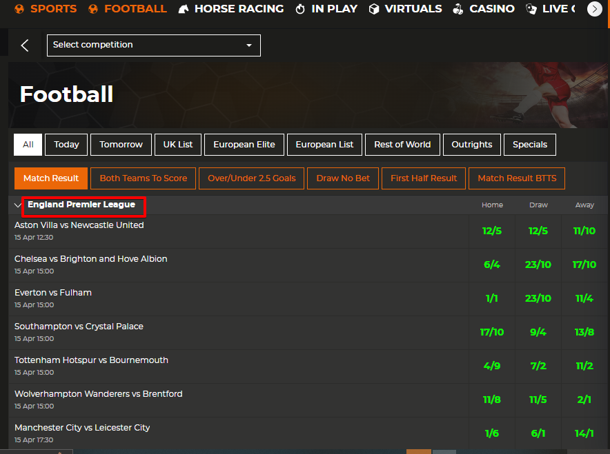
Task: Open Tottenham Hotspur vs Bournemouth match
Action: click(91, 360)
